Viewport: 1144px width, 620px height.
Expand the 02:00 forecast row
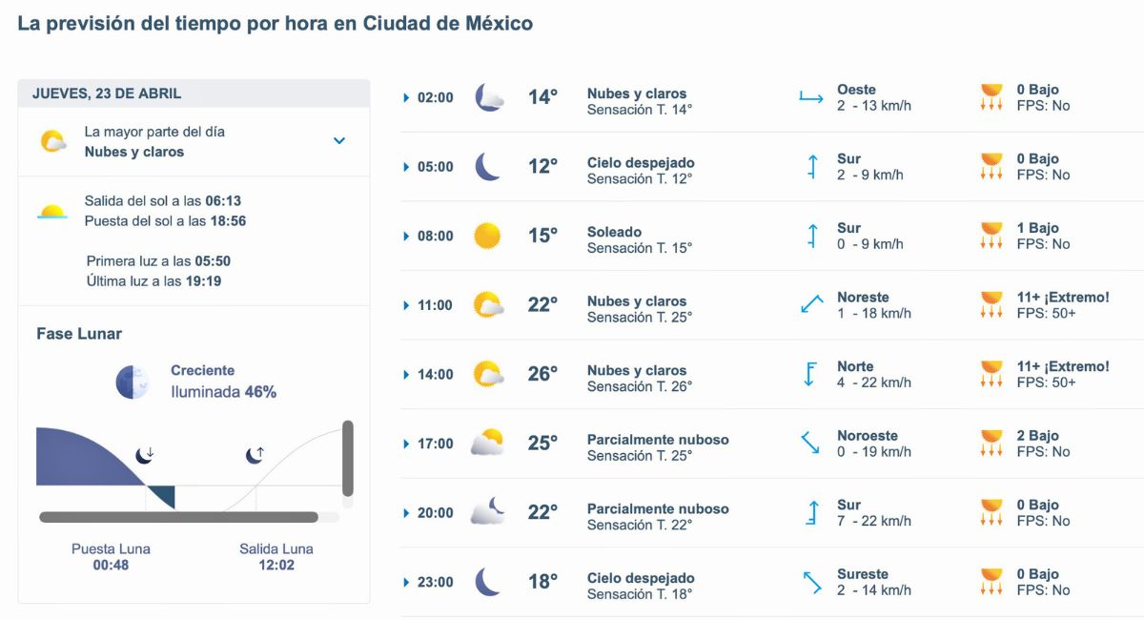click(x=405, y=96)
